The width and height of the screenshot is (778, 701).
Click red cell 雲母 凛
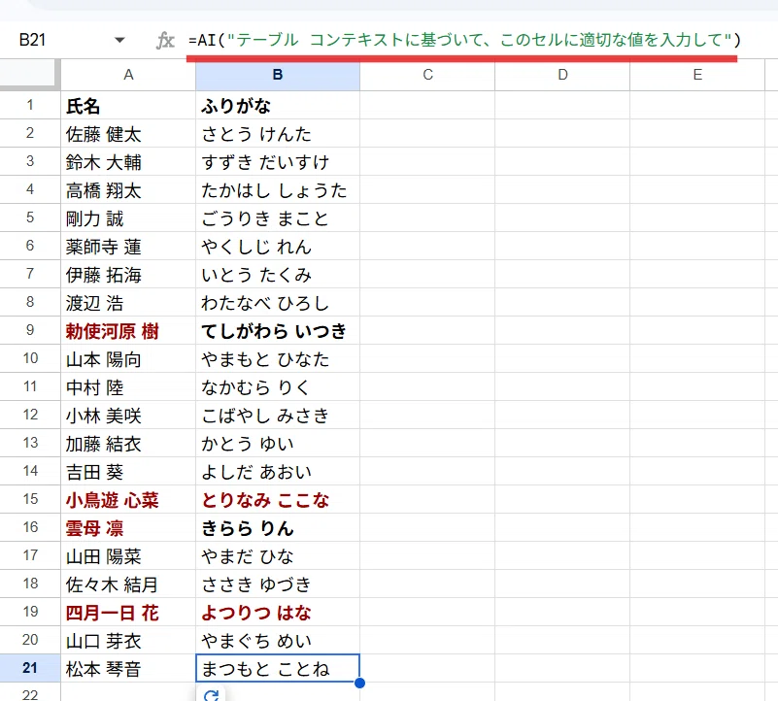pyautogui.click(x=128, y=527)
